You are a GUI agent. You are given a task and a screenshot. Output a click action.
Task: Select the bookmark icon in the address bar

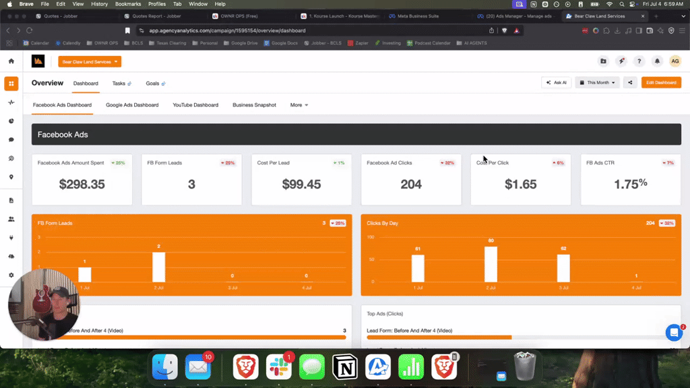127,30
